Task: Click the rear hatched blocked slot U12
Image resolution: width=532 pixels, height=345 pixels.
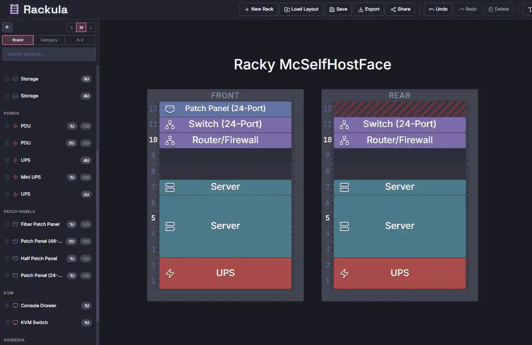Action: click(400, 109)
